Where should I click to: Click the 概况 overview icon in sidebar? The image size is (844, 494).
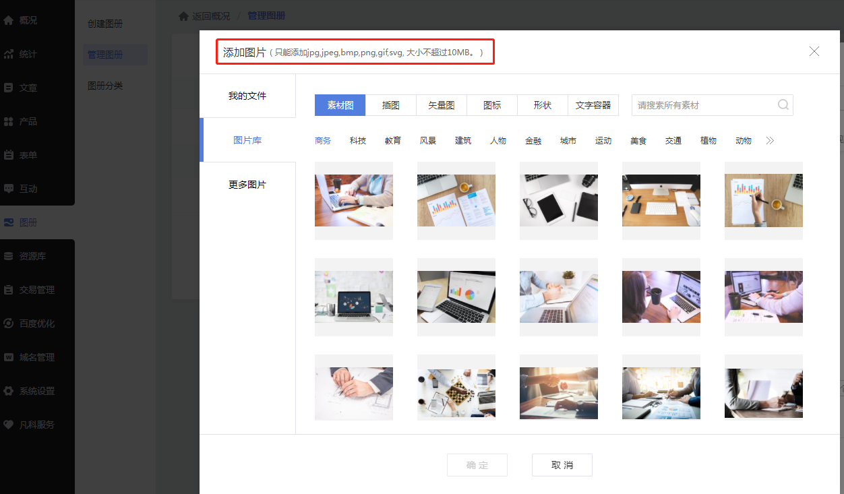(x=9, y=20)
